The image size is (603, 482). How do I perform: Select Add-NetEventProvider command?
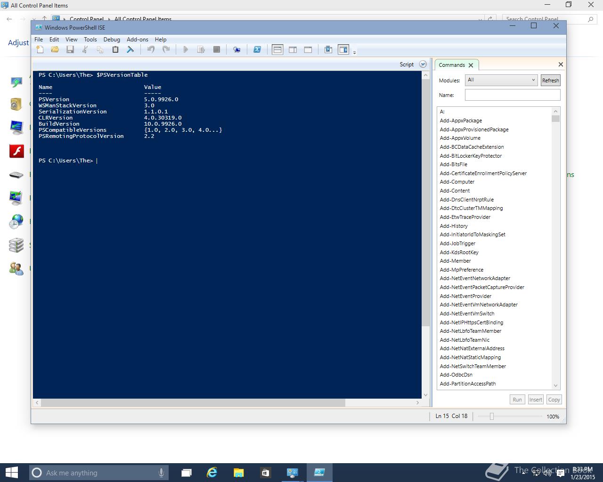pyautogui.click(x=465, y=296)
